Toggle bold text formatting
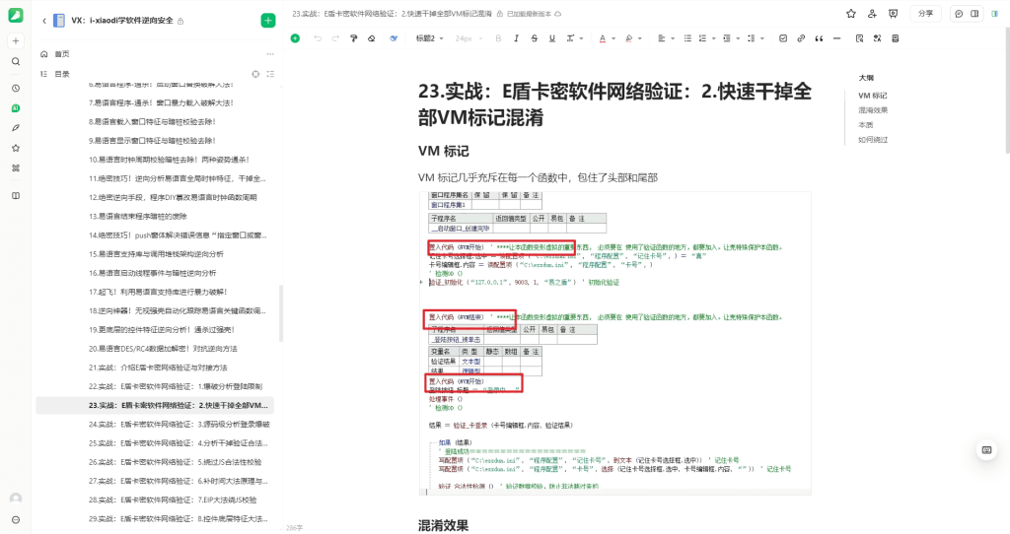The image size is (1010, 534). coord(498,38)
